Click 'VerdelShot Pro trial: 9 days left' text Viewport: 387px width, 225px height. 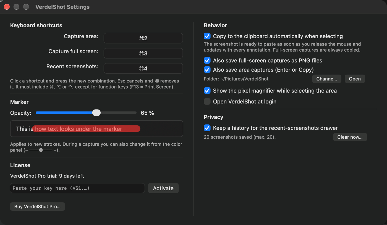tap(47, 176)
